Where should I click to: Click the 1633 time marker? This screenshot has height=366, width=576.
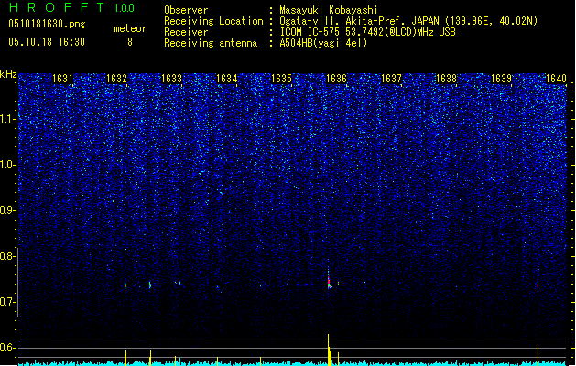coord(171,79)
